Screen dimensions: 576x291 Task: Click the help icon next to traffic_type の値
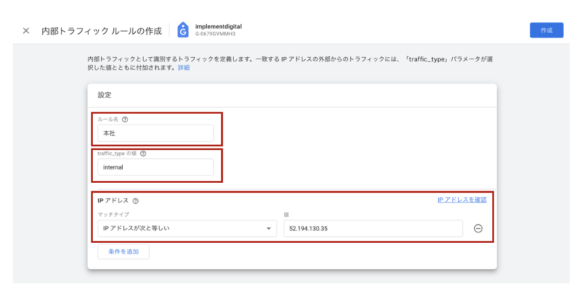tap(143, 154)
